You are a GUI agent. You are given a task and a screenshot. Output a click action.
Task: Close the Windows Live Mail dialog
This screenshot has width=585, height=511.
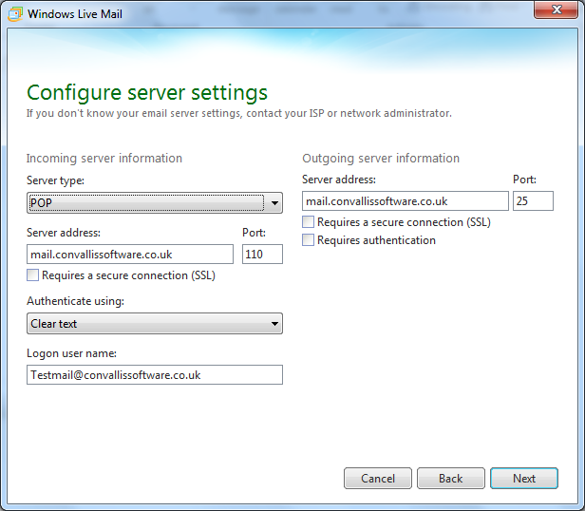(556, 9)
